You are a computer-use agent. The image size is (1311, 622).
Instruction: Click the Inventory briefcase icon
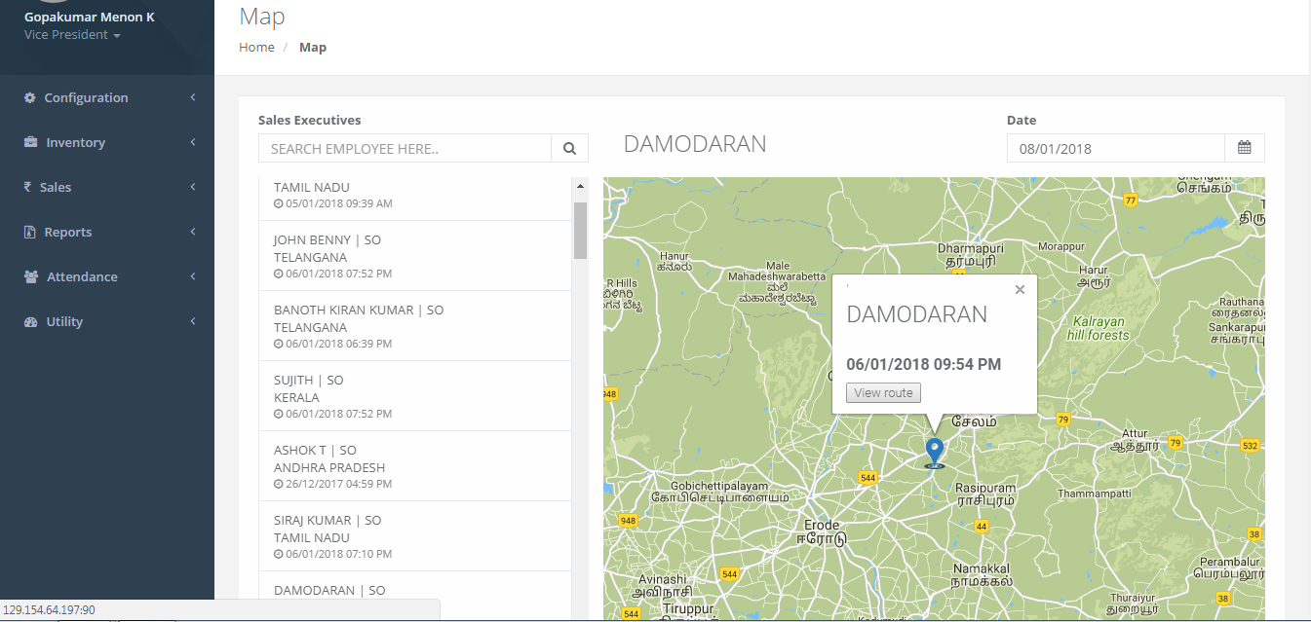point(31,142)
